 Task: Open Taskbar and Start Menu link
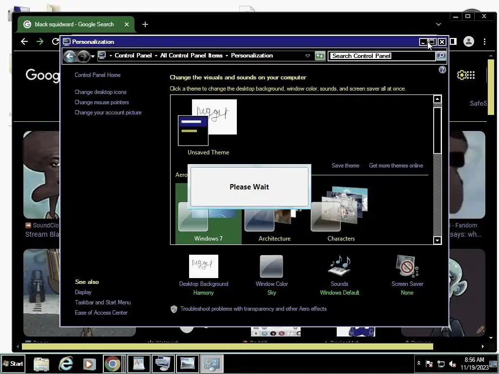[x=103, y=302]
